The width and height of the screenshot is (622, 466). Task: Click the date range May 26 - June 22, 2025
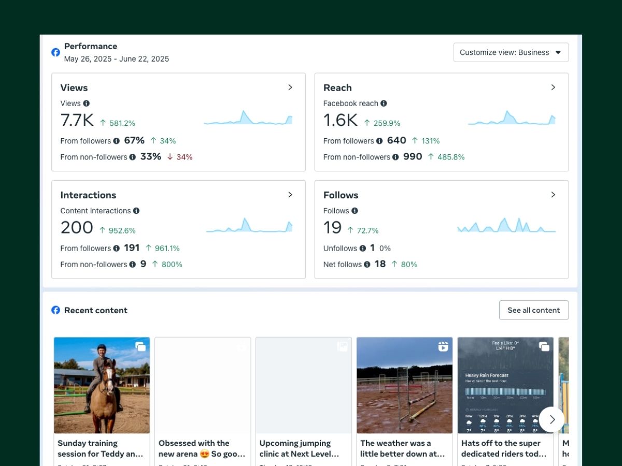click(117, 59)
